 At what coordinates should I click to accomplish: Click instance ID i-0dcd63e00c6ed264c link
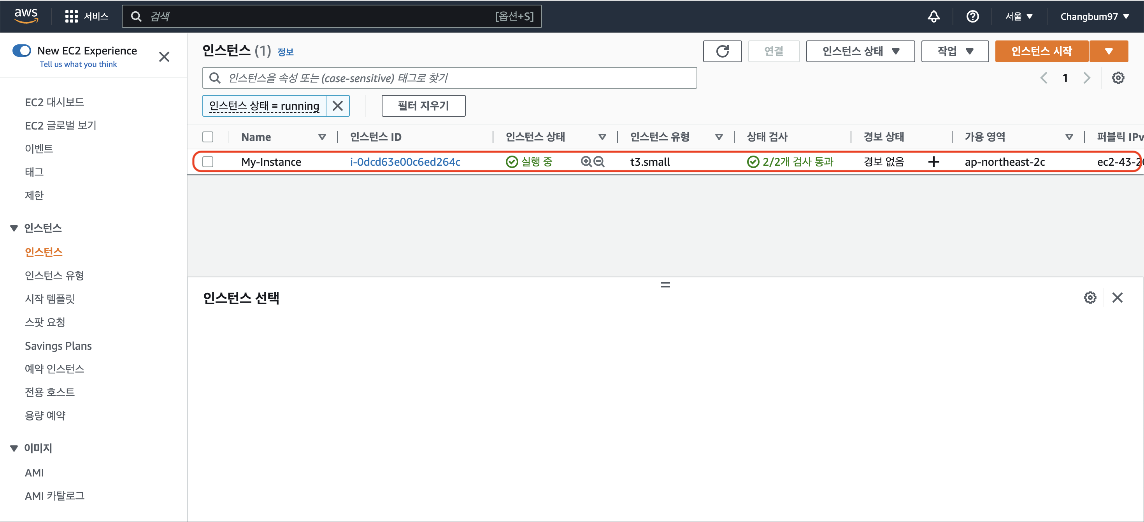[x=405, y=161]
